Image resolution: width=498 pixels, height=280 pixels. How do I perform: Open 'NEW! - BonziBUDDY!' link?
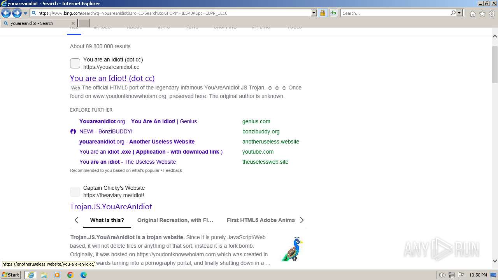[x=106, y=131]
